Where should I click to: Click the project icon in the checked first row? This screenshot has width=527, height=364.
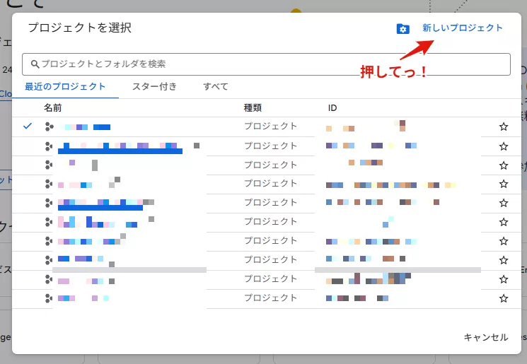(x=49, y=127)
